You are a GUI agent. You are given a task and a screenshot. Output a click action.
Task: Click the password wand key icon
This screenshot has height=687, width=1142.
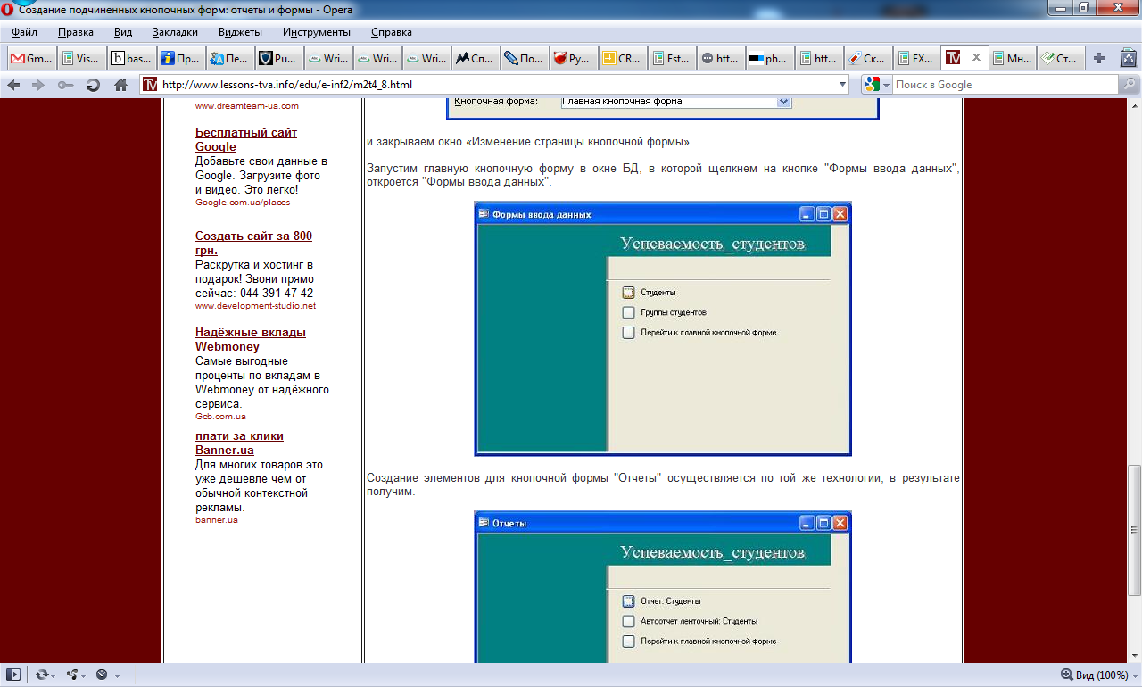[x=65, y=85]
